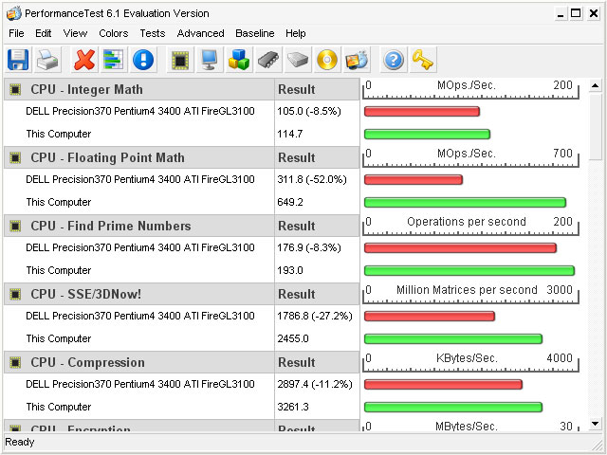Open the View menu
607x455 pixels.
tap(75, 33)
